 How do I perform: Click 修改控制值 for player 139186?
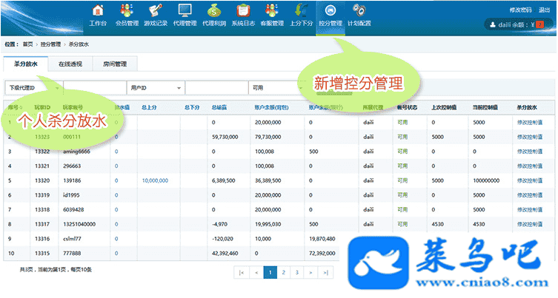point(531,180)
